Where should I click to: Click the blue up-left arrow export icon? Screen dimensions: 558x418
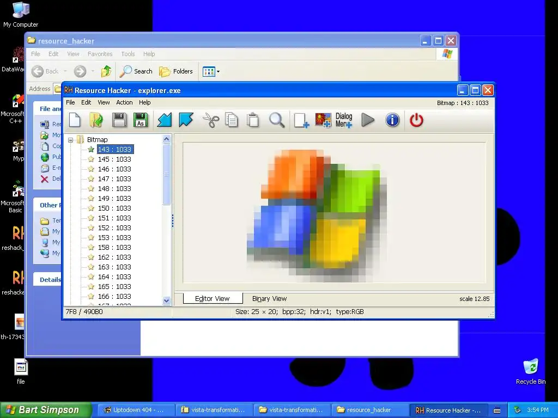(186, 120)
